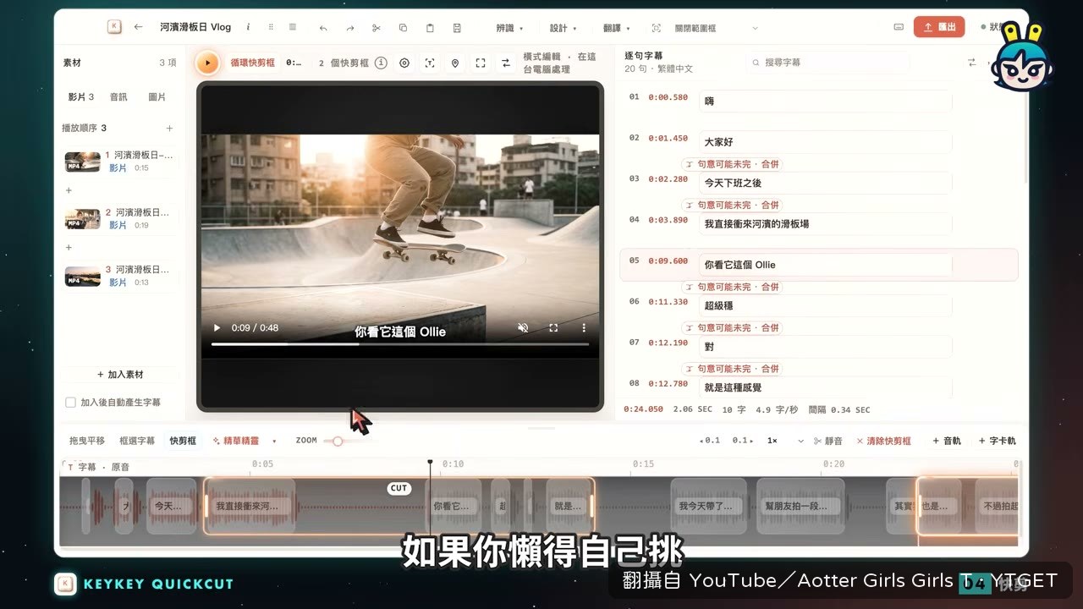1083x609 pixels.
Task: Click the redo arrow in top toolbar
Action: (x=350, y=28)
